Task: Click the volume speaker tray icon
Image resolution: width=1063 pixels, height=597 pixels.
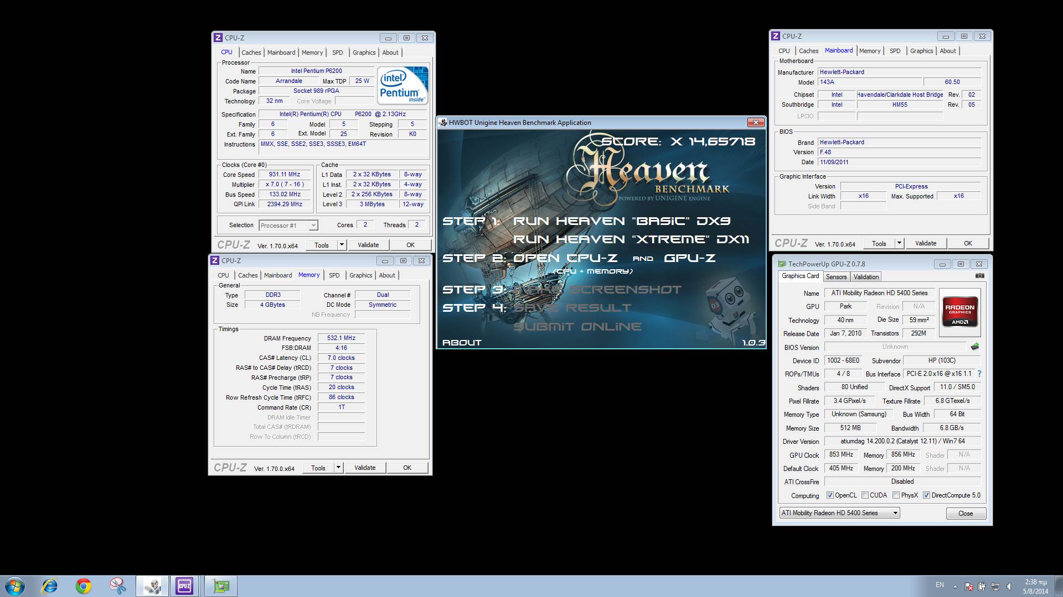Action: (x=1009, y=586)
